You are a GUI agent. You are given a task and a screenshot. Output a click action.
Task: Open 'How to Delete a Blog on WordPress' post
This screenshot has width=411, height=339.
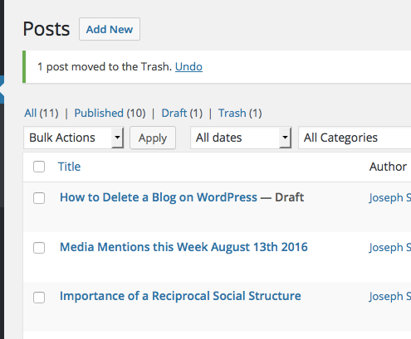pyautogui.click(x=159, y=197)
